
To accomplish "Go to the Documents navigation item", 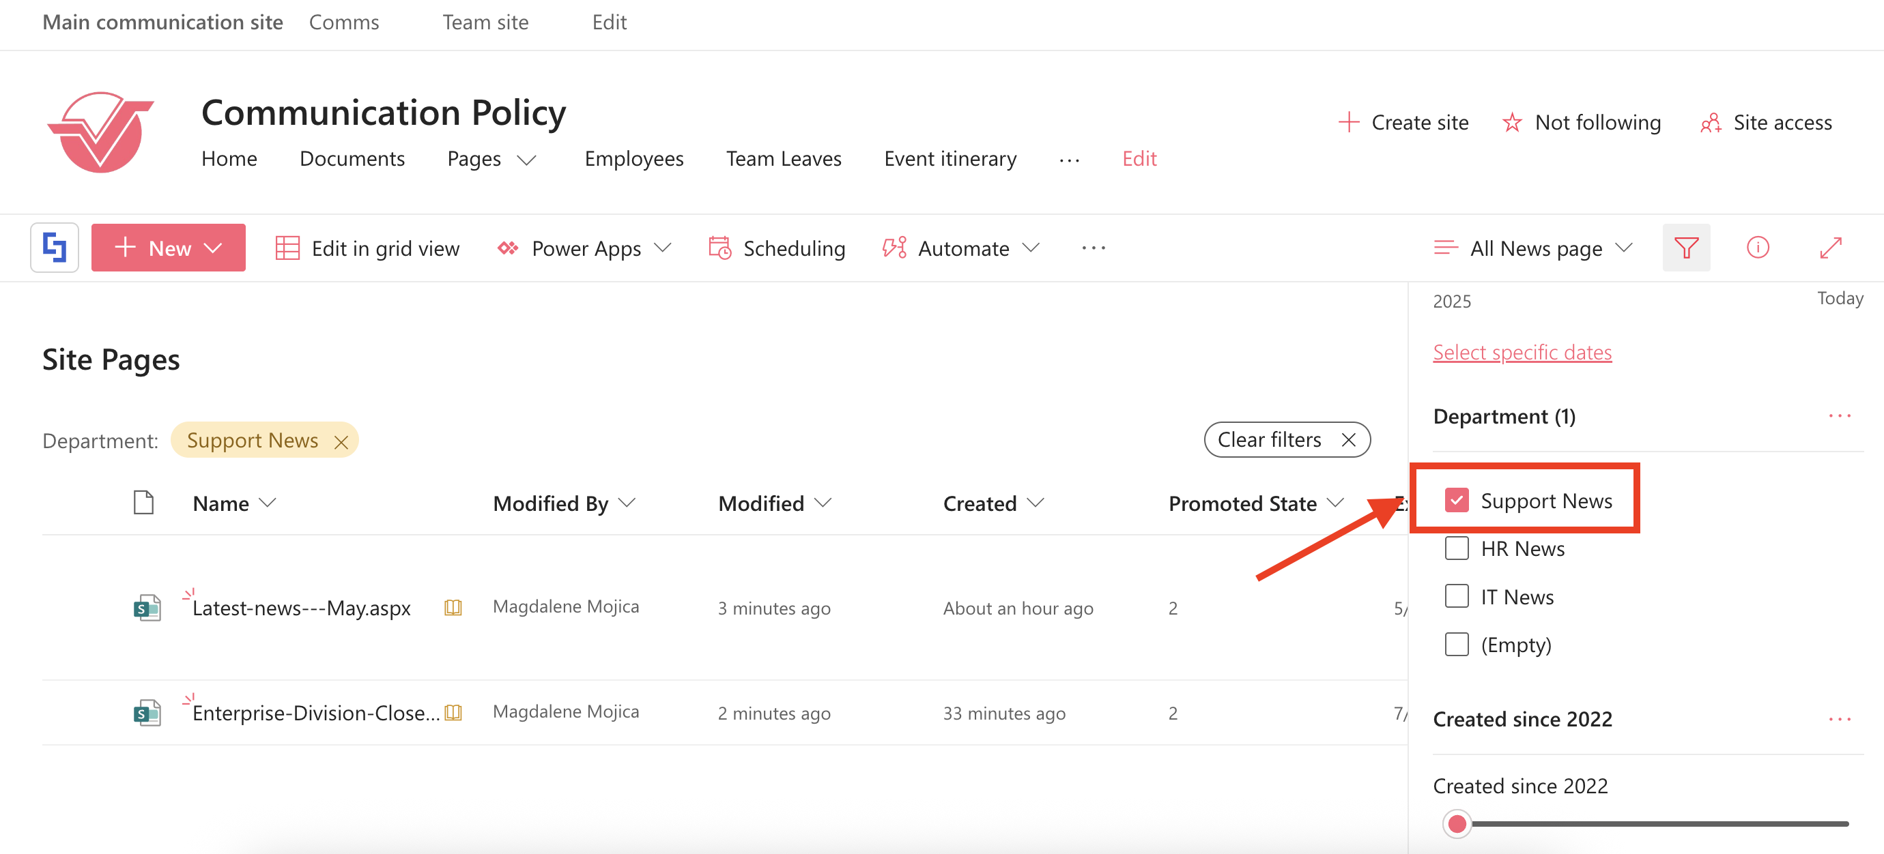I will coord(352,158).
